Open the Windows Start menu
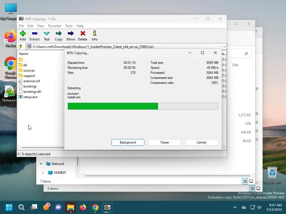The width and height of the screenshot is (286, 214). pyautogui.click(x=9, y=207)
